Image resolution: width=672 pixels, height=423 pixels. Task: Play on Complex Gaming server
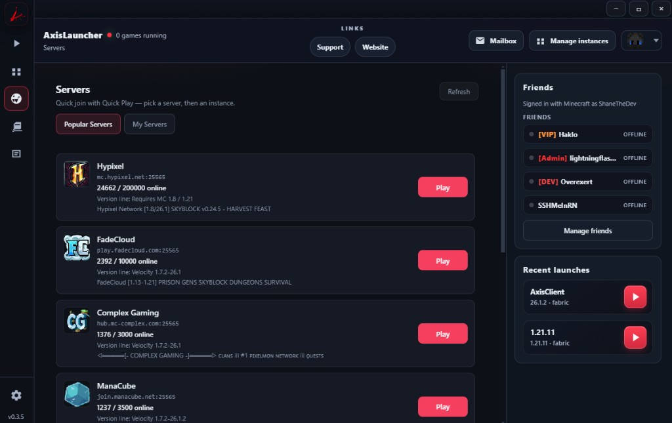click(443, 334)
